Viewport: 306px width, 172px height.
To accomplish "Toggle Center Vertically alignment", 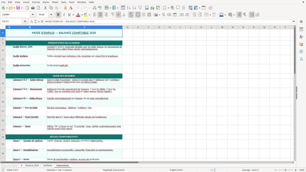I will (118, 15).
